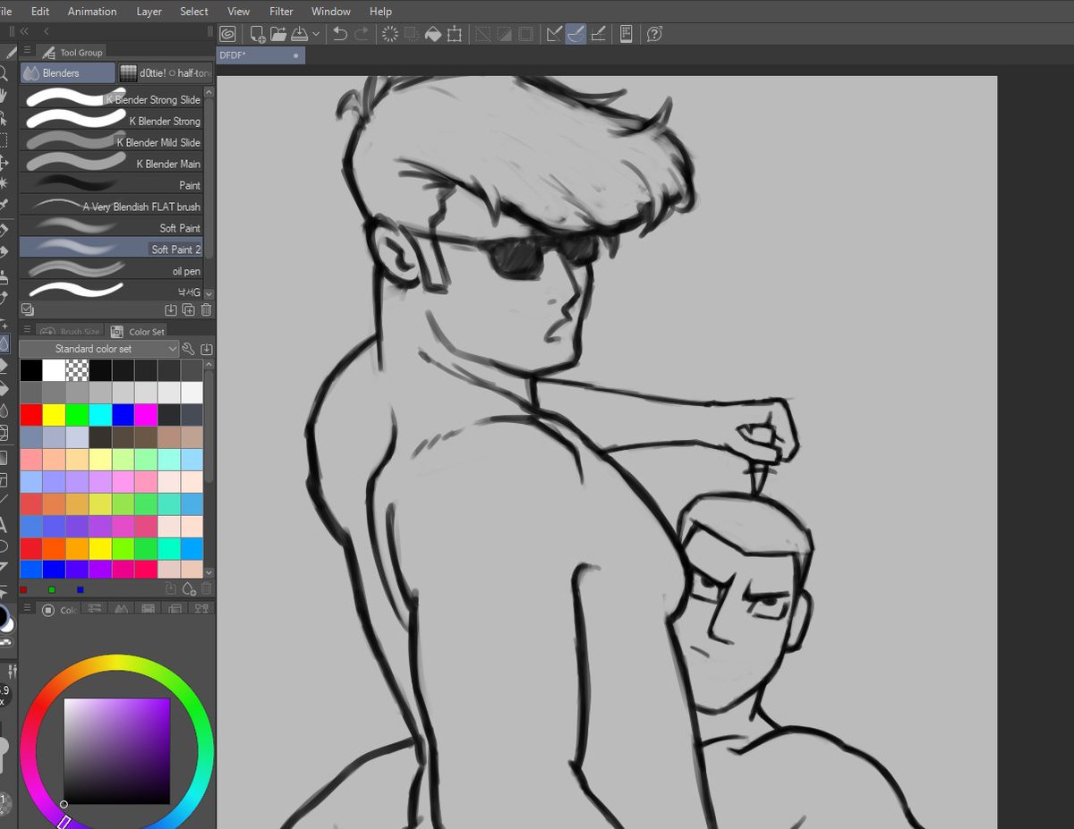The image size is (1074, 829).
Task: Click the Open file folder icon
Action: pos(278,34)
